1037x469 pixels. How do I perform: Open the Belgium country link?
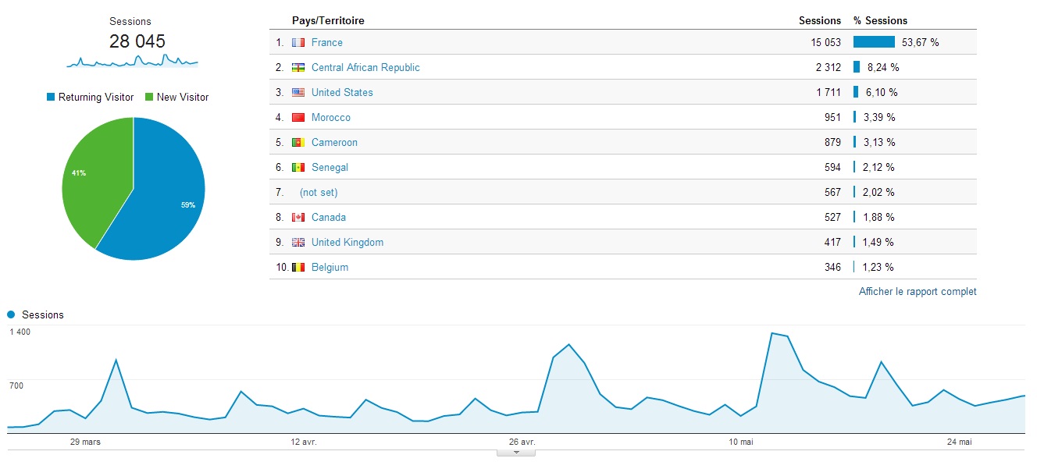click(330, 268)
